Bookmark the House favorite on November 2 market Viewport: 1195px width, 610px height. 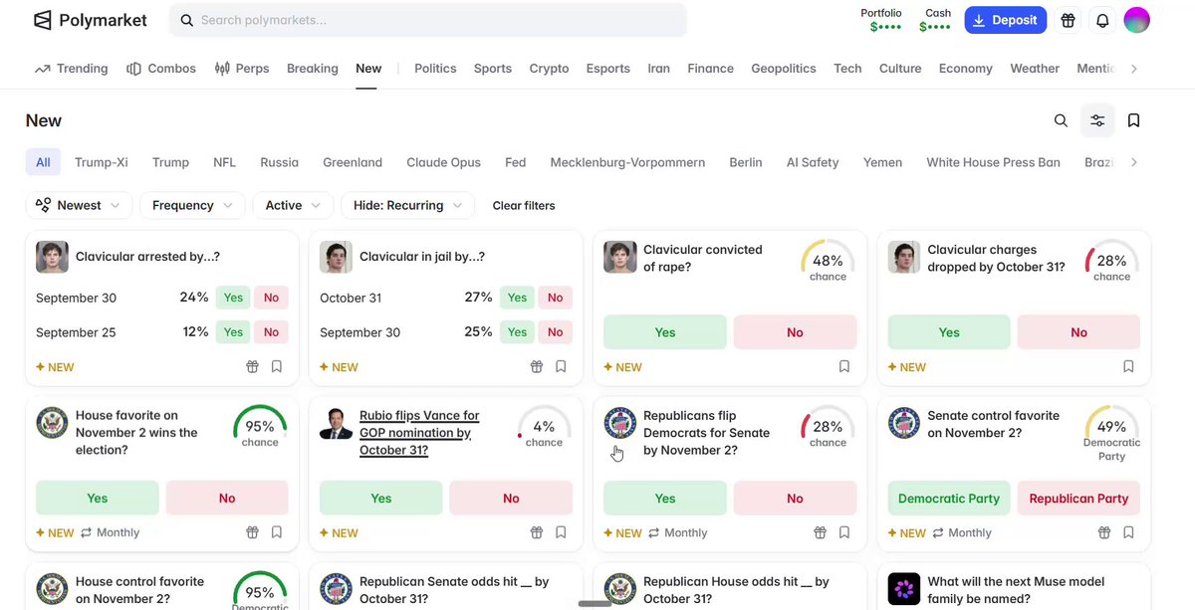[277, 532]
